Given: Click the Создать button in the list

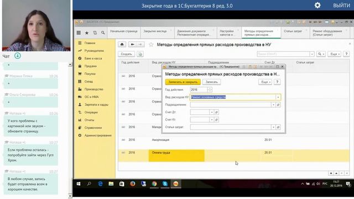Looking at the screenshot, I should coord(126,54).
